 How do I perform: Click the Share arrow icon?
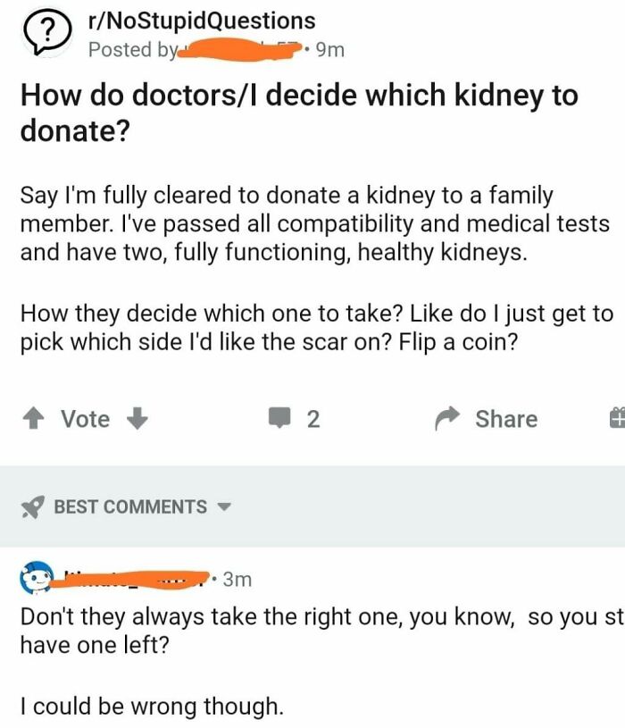pos(449,416)
